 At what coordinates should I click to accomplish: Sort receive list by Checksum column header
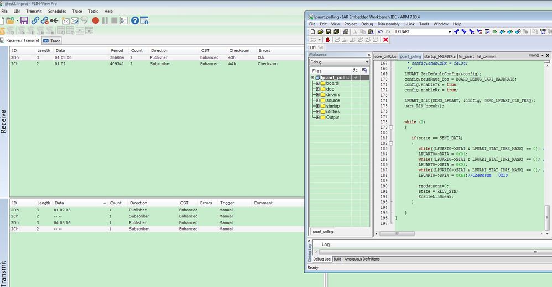(x=239, y=50)
